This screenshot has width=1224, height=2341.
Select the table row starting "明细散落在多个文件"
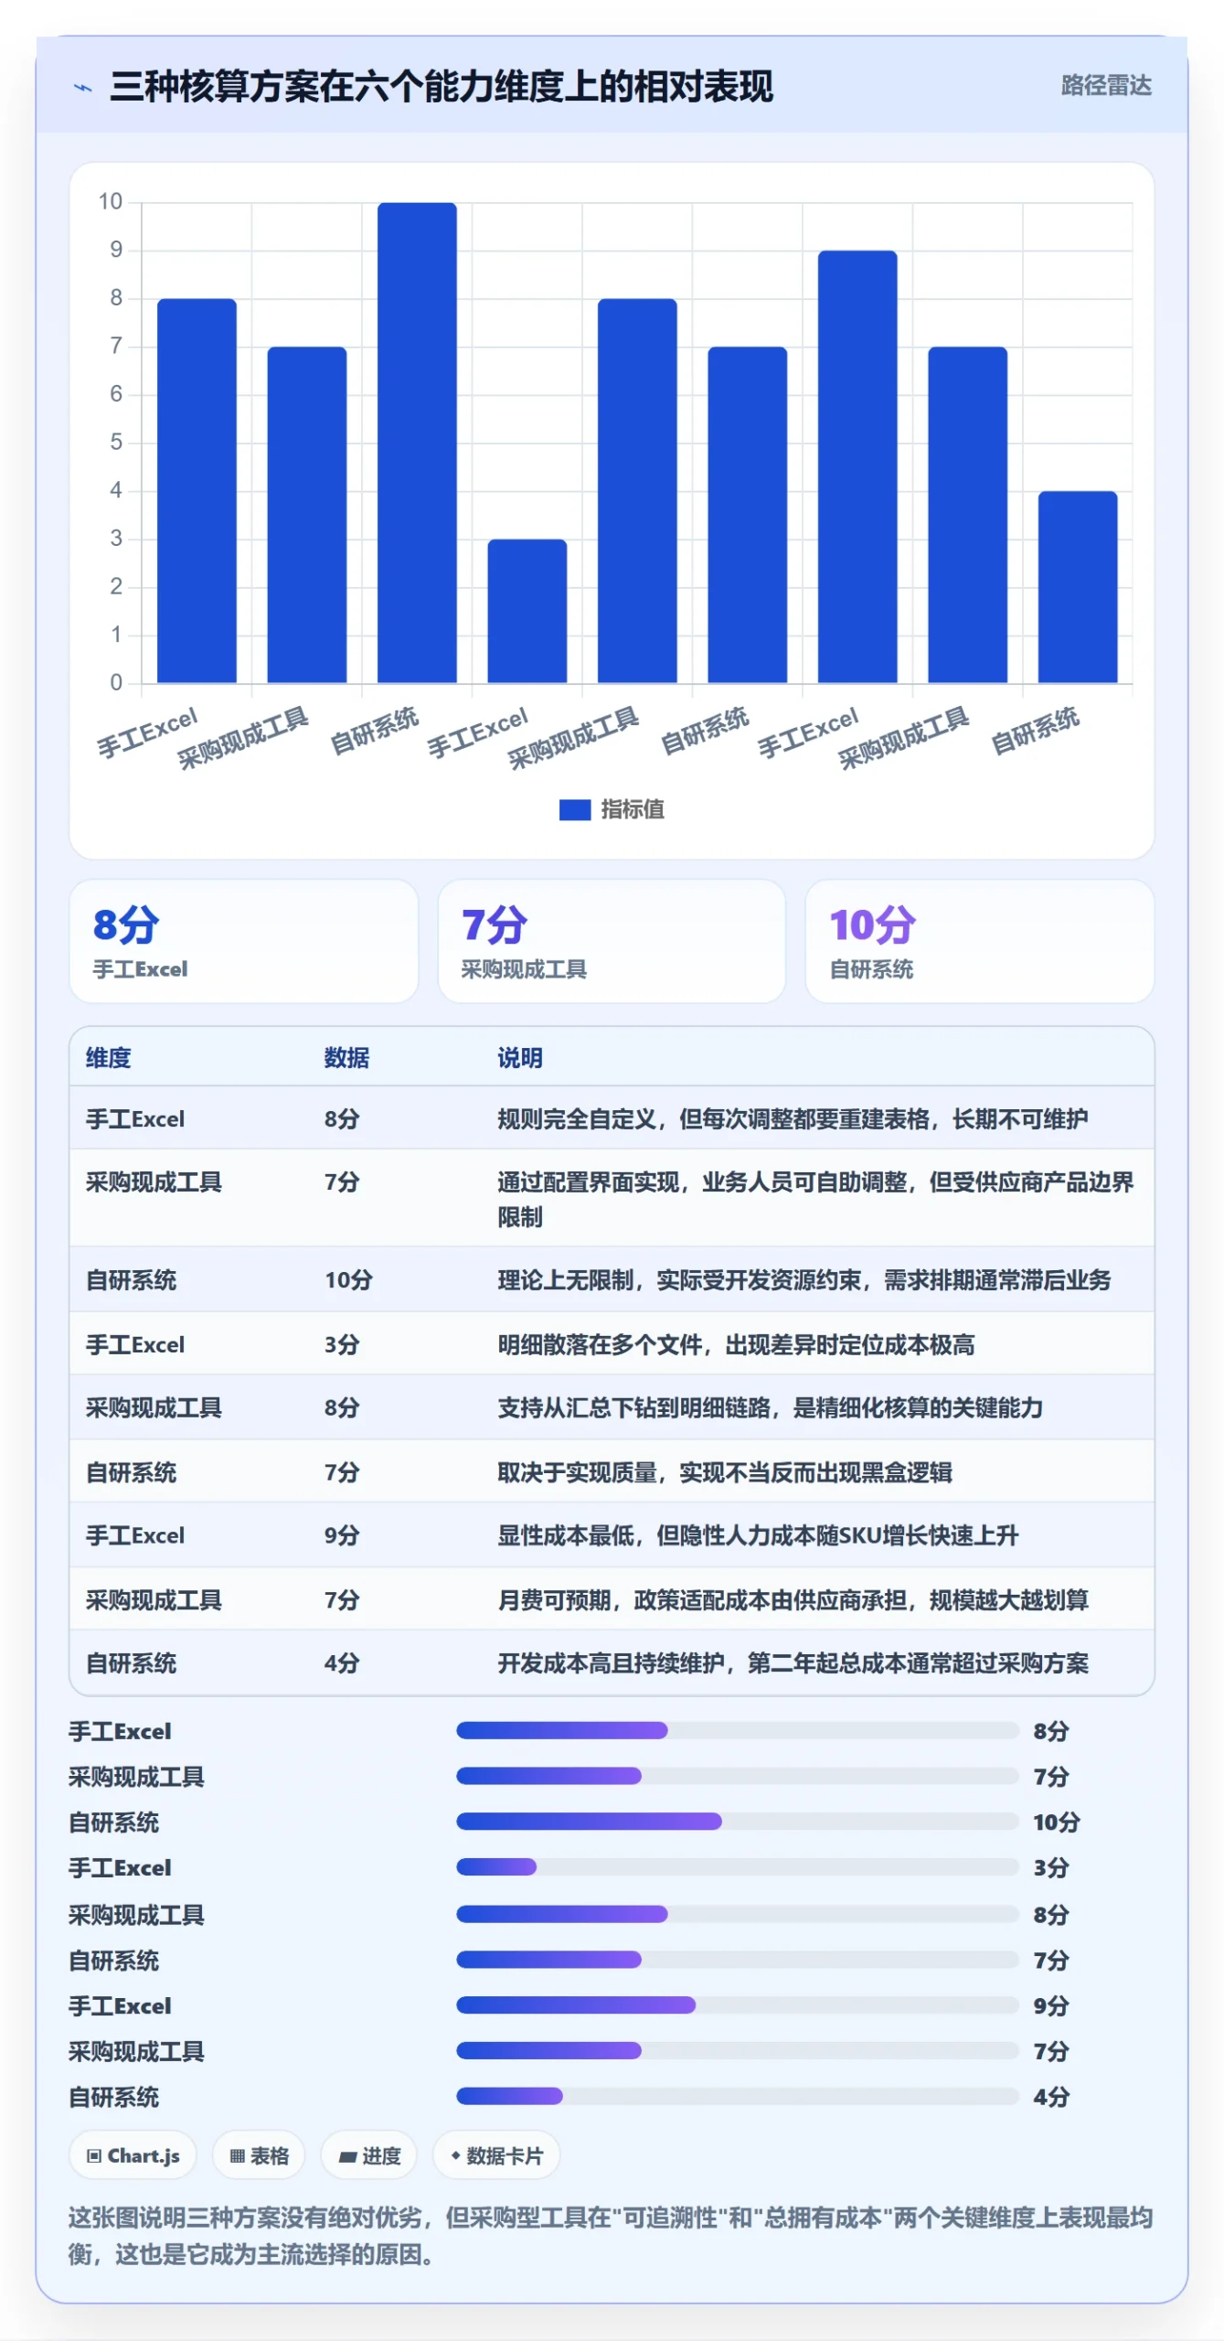(612, 1344)
